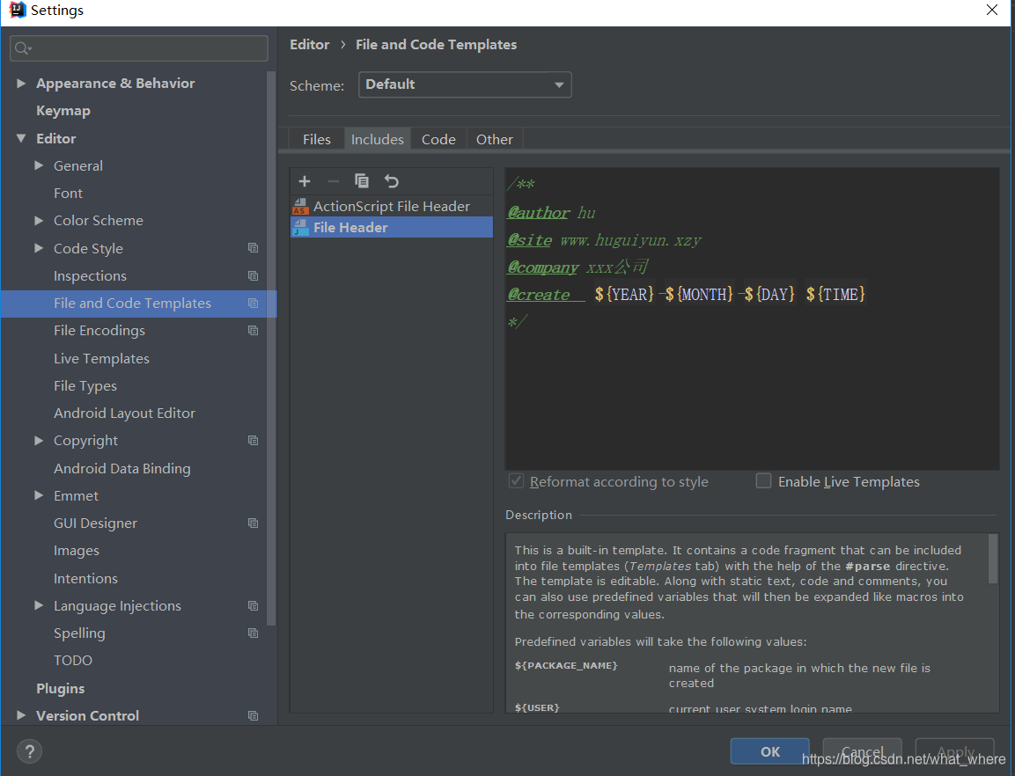1015x776 pixels.
Task: Collapse the Editor section
Action: coord(21,138)
